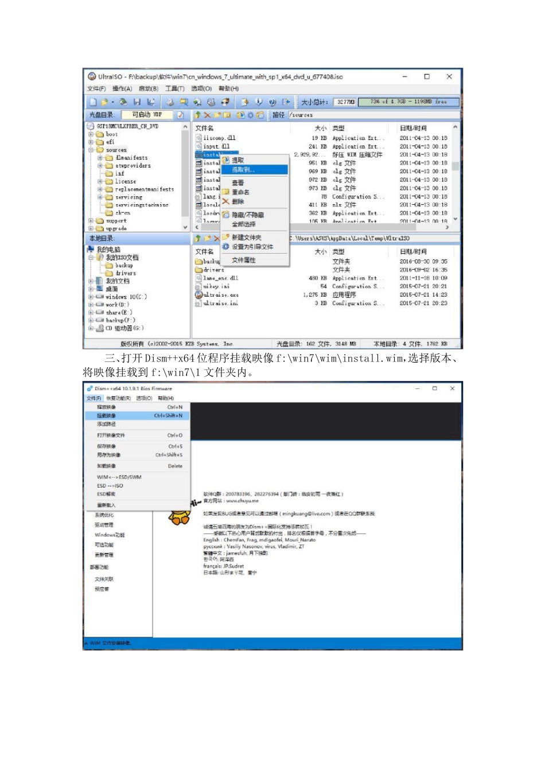The height and width of the screenshot is (771, 545).
Task: Expand the support folder node
Action: click(91, 221)
